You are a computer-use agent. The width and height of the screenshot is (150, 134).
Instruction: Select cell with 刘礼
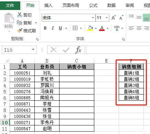click(x=47, y=73)
